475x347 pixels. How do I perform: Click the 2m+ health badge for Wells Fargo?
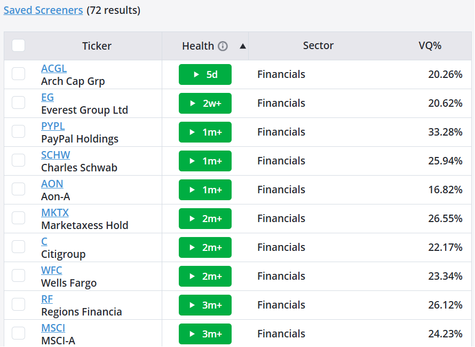click(x=205, y=276)
